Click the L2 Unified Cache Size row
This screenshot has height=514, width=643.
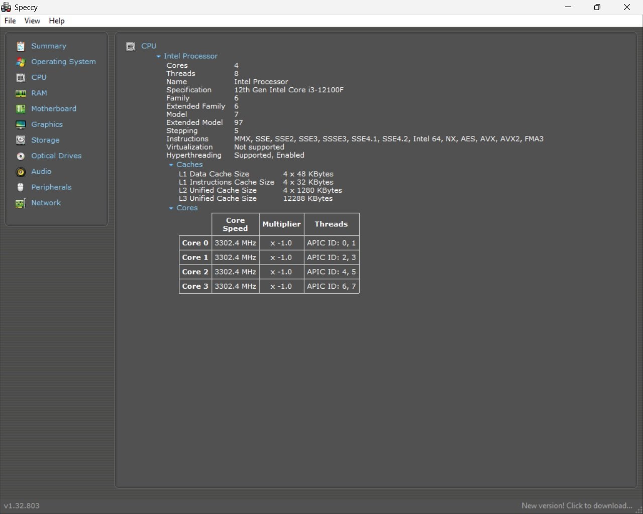[260, 190]
